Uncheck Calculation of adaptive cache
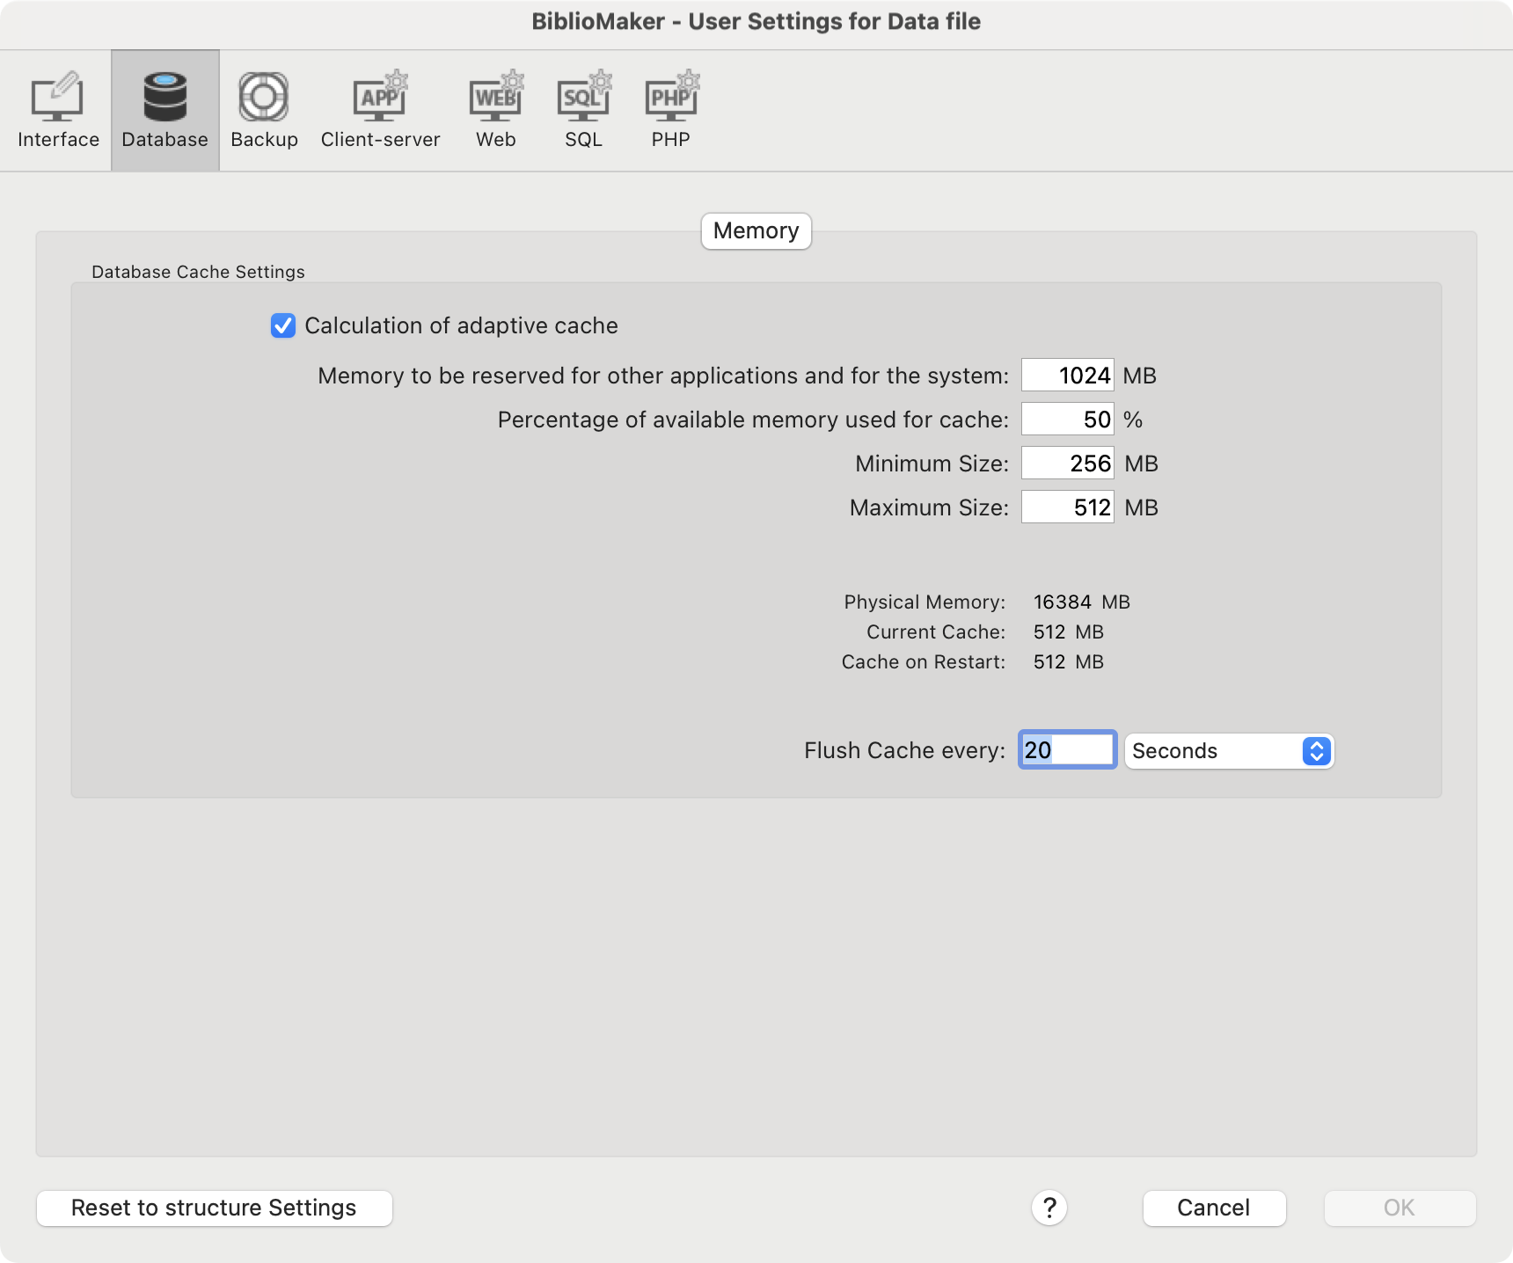 pyautogui.click(x=283, y=325)
